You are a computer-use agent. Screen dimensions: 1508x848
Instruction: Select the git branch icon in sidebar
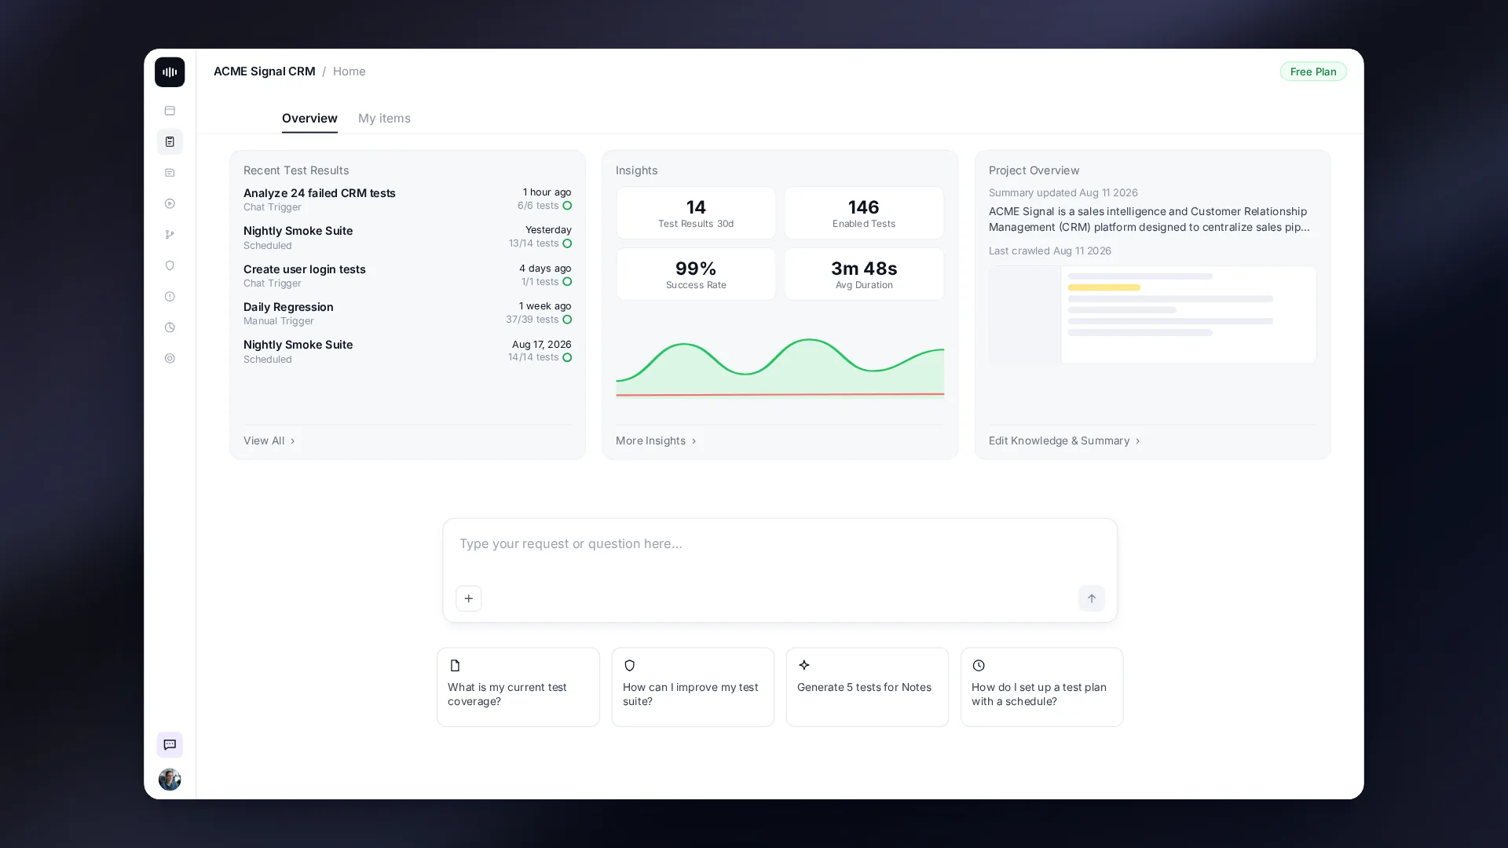pos(170,235)
